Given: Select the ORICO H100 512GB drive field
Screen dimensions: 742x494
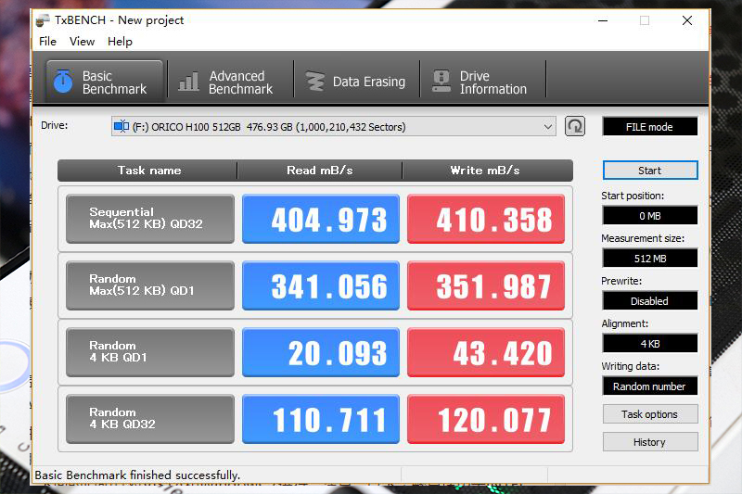Looking at the screenshot, I should point(333,127).
